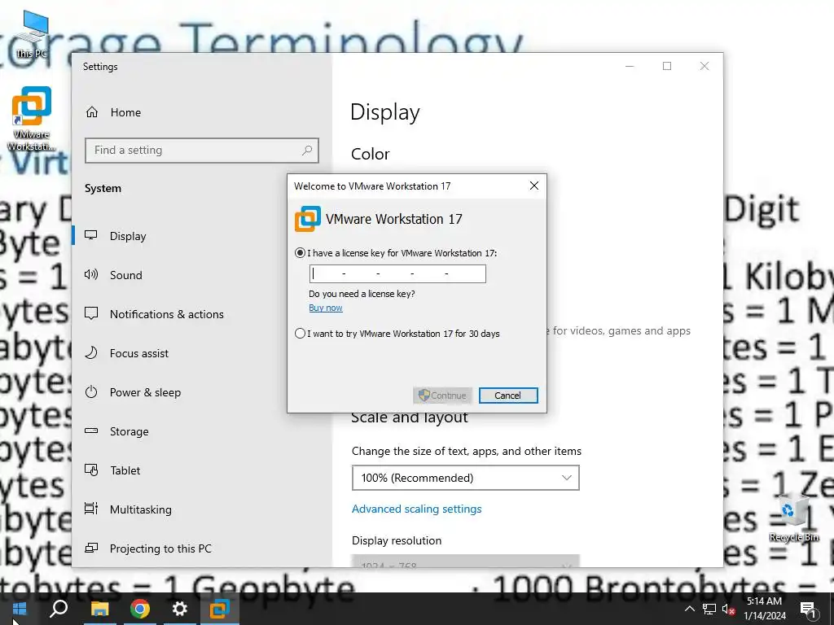Open Advanced scaling settings link
Image resolution: width=834 pixels, height=625 pixels.
416,509
